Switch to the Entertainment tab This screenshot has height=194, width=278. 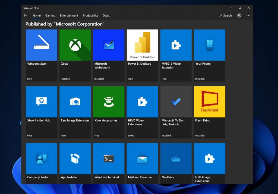(69, 15)
